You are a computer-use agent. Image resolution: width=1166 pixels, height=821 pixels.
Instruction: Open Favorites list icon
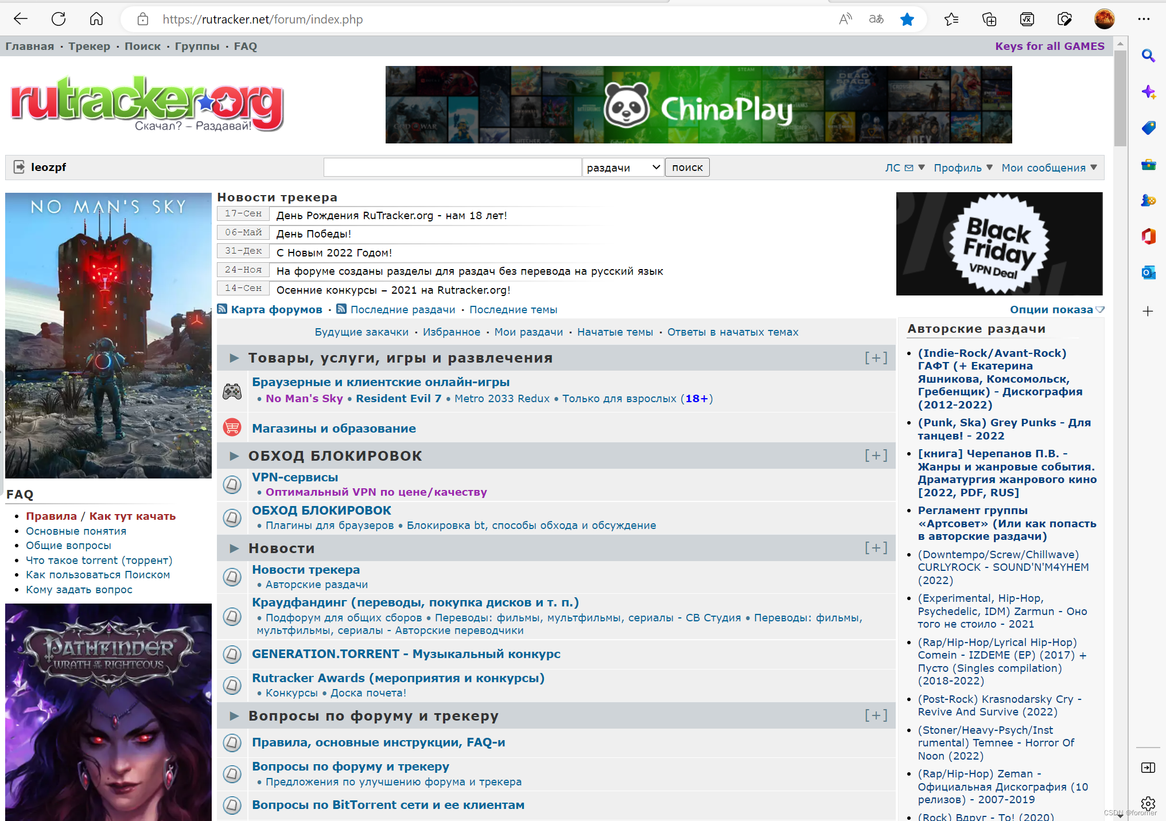pyautogui.click(x=951, y=20)
